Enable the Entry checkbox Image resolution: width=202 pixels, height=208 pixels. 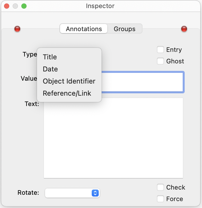click(x=160, y=50)
